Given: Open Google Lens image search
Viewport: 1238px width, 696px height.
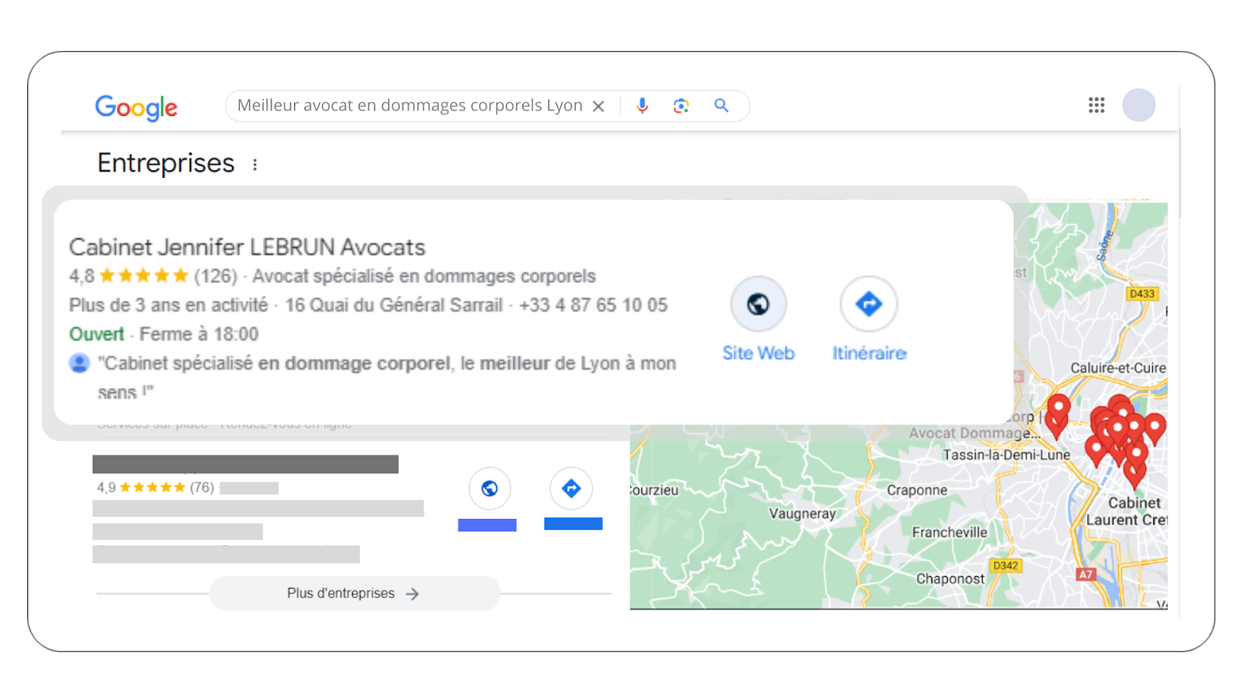Looking at the screenshot, I should [x=681, y=106].
